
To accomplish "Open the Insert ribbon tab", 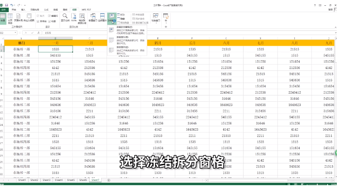I will point(23,10).
